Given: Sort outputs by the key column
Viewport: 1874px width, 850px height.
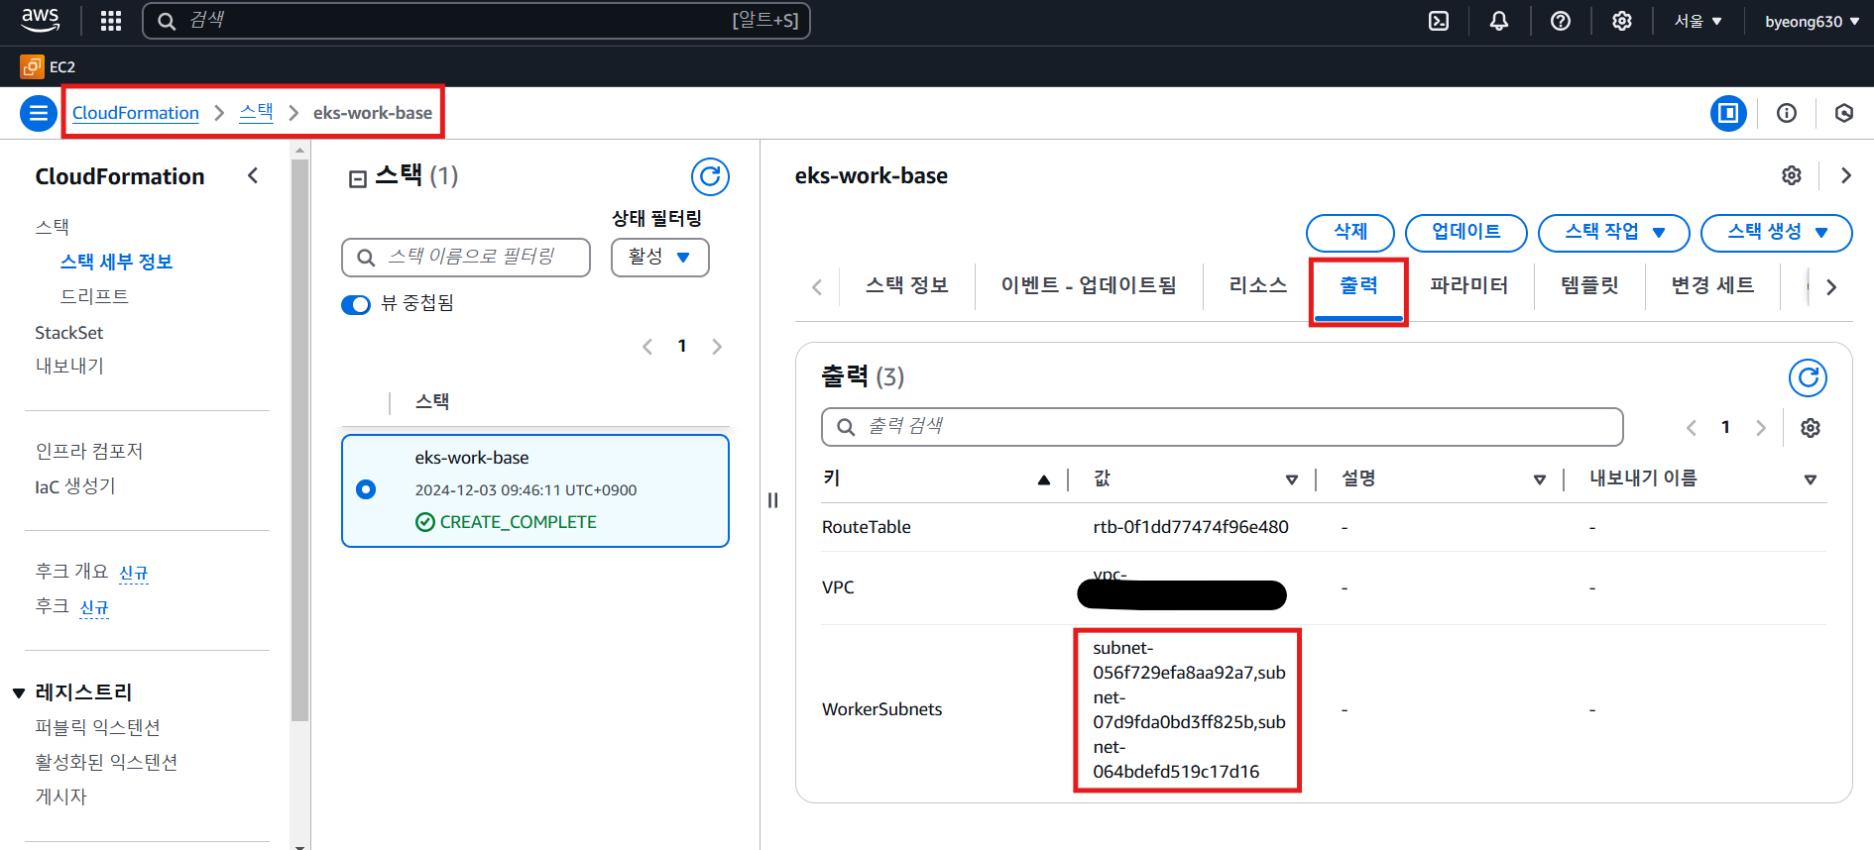Looking at the screenshot, I should [1043, 479].
